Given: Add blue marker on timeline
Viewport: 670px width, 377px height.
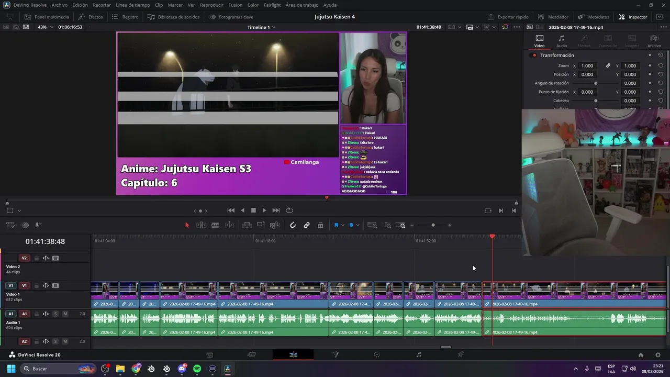Looking at the screenshot, I should (351, 225).
